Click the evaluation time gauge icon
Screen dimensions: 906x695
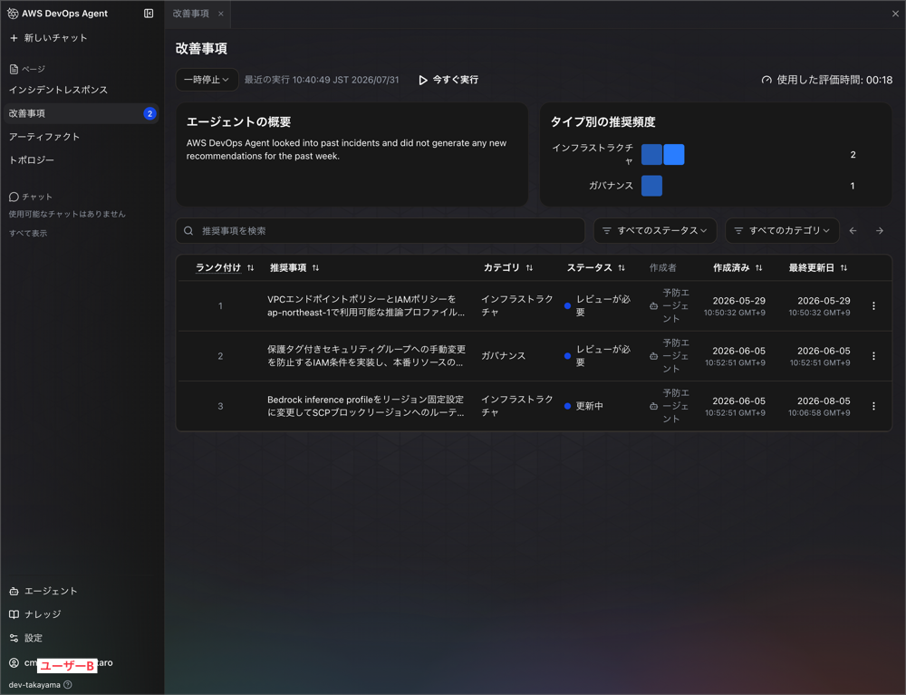pyautogui.click(x=766, y=80)
